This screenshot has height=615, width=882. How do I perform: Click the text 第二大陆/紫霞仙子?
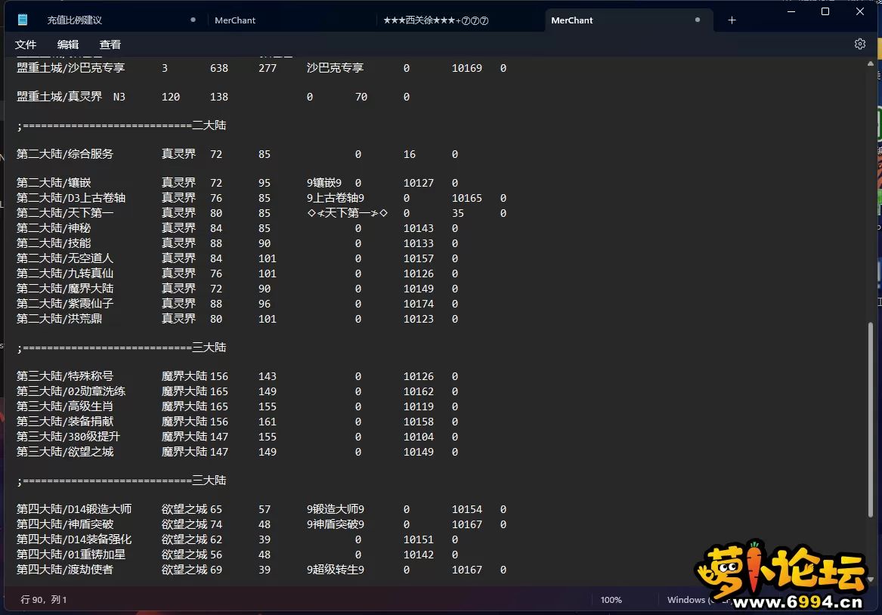[x=65, y=304]
